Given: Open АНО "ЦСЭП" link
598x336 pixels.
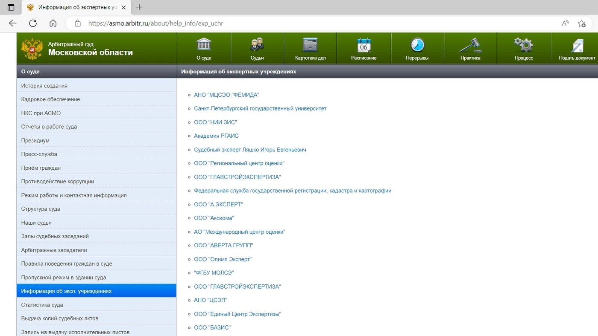Looking at the screenshot, I should click(211, 300).
